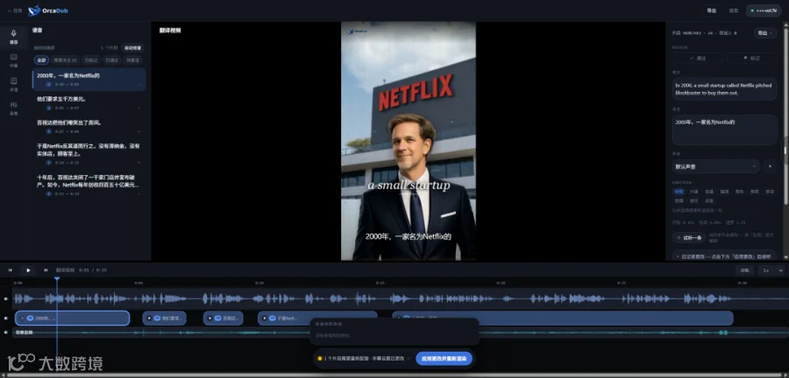Go back to the 任务 task list
The image size is (789, 378).
click(x=15, y=10)
